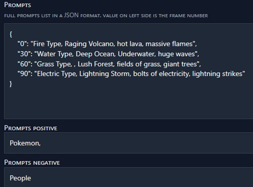Click the "Prompts negative" label
The width and height of the screenshot is (253, 187).
coord(32,162)
